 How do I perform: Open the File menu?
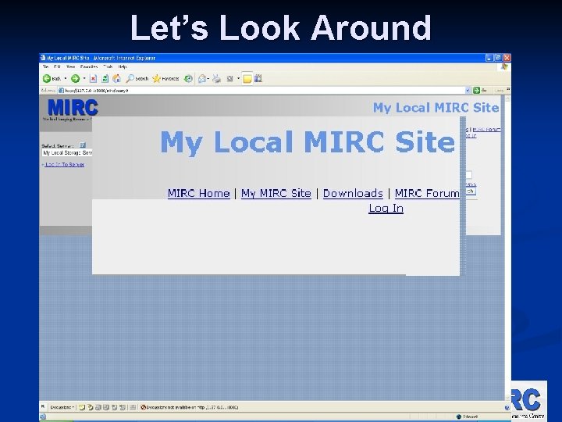point(45,66)
